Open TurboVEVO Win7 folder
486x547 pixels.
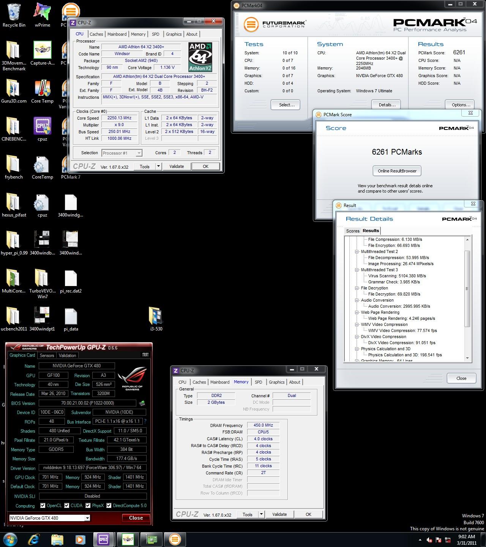[x=42, y=283]
